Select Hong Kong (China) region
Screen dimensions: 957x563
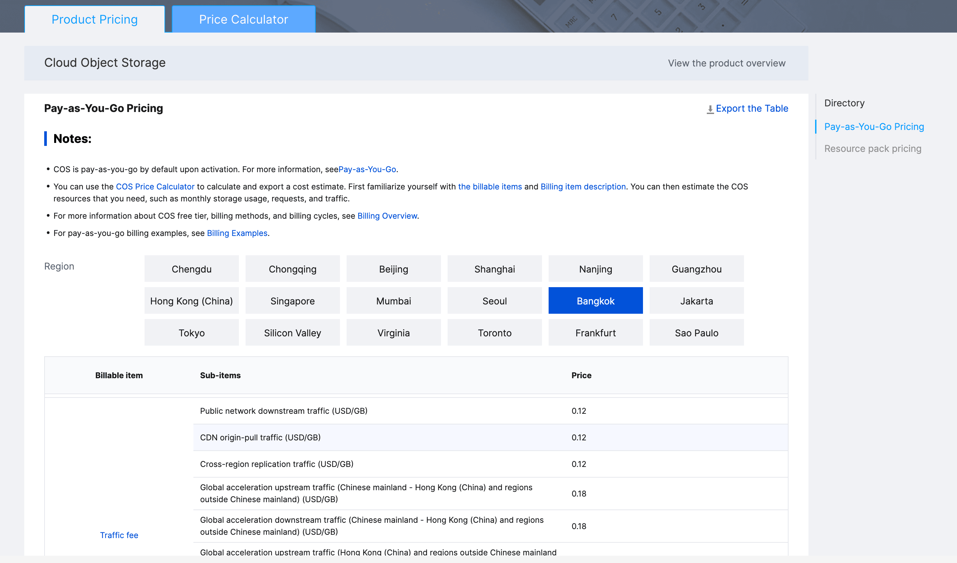click(191, 301)
